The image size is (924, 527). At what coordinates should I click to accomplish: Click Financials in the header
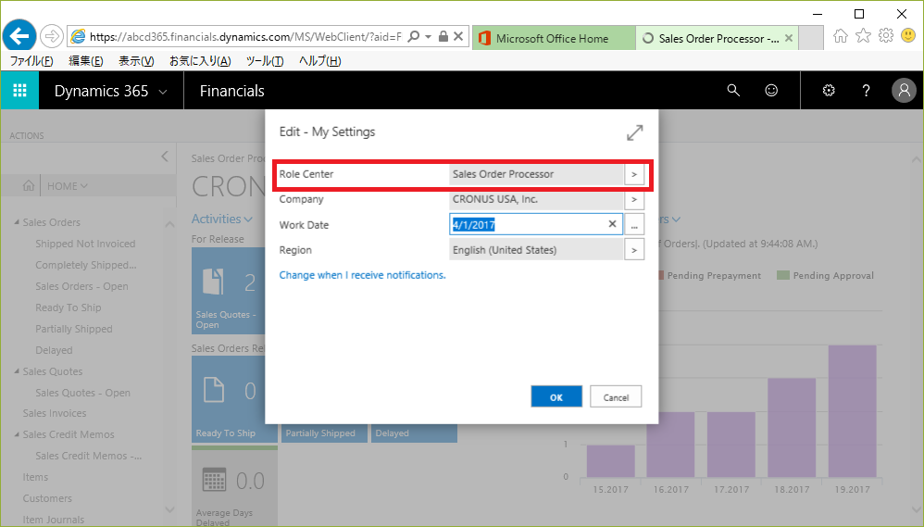(232, 91)
